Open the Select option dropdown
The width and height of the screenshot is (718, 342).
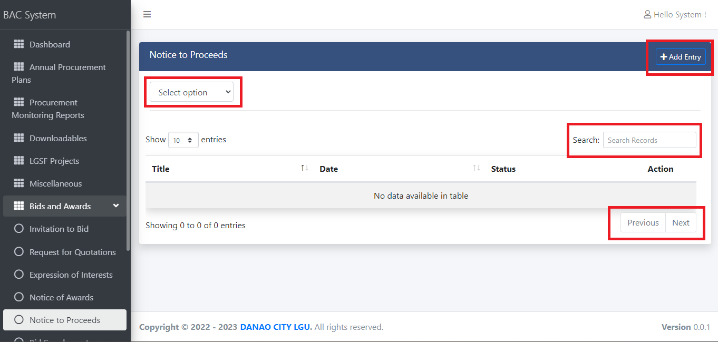pos(192,92)
